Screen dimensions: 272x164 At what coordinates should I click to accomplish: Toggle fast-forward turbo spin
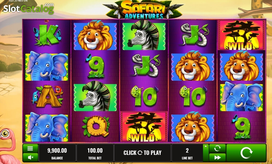217,157
